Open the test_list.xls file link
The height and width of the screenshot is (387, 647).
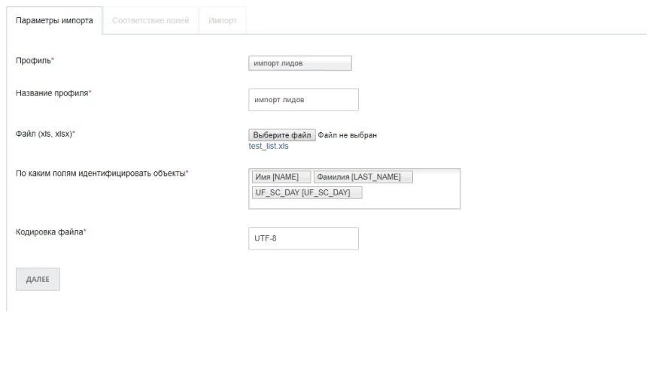pos(269,147)
